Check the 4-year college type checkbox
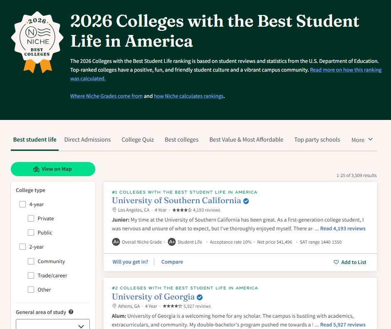391x329 pixels. (x=23, y=204)
